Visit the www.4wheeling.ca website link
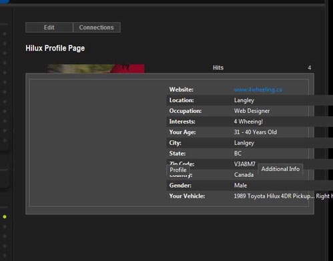333x261 pixels. [x=258, y=89]
